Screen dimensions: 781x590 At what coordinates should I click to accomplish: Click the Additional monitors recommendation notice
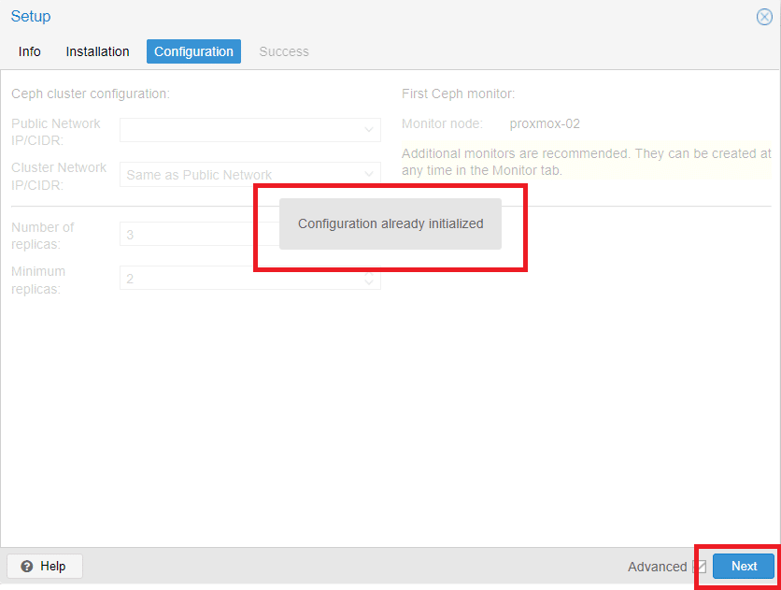click(x=587, y=162)
